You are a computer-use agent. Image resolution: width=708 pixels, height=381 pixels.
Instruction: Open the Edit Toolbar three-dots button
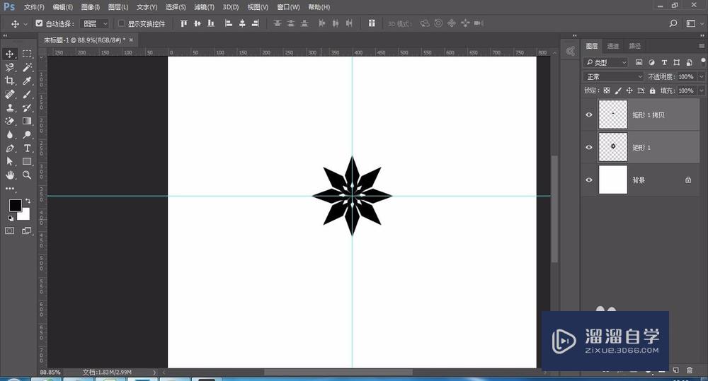click(x=9, y=188)
